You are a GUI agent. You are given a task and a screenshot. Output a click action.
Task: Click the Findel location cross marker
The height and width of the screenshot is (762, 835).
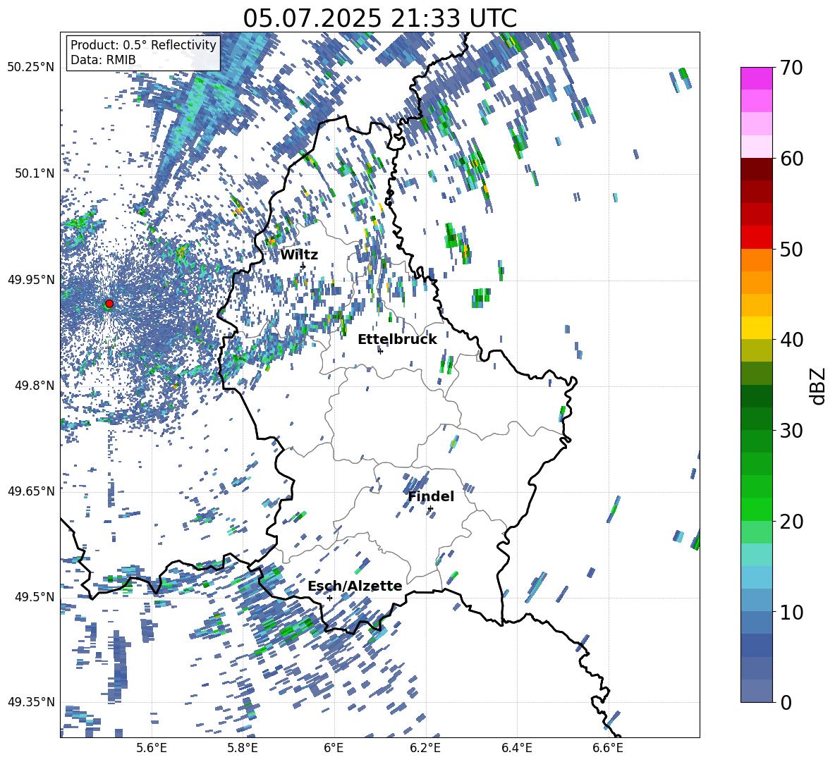(x=430, y=509)
